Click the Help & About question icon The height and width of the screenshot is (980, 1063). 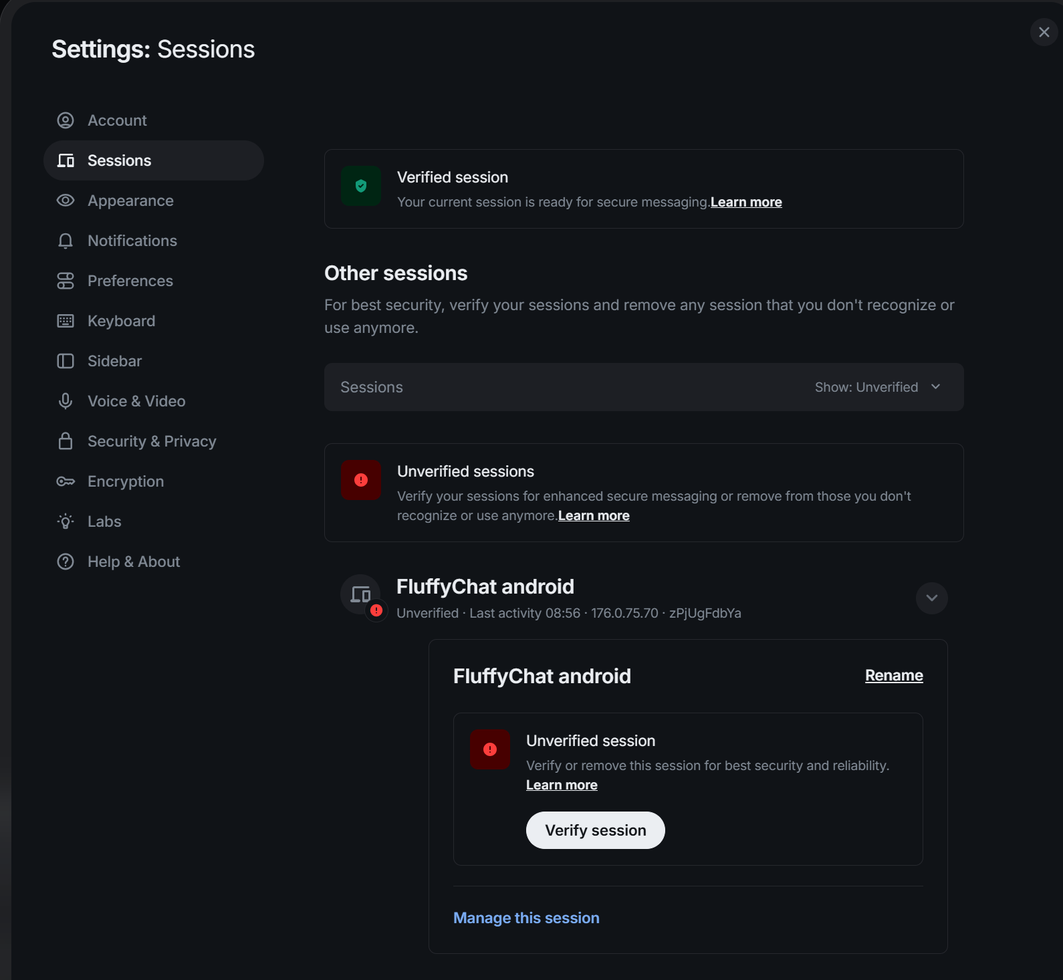pyautogui.click(x=66, y=562)
